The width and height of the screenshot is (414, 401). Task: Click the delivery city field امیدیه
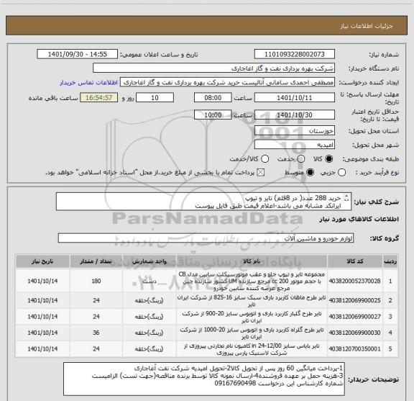click(x=295, y=145)
